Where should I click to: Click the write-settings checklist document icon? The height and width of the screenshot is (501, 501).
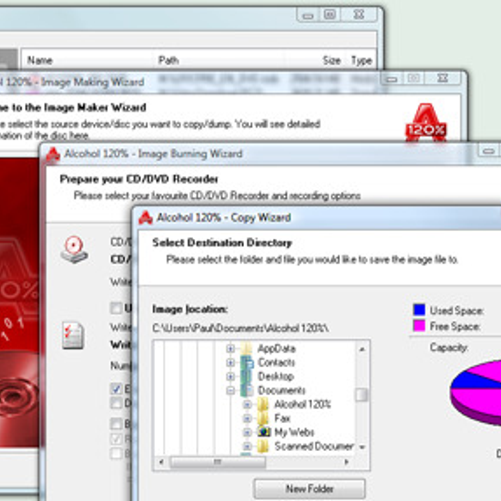pos(73,335)
